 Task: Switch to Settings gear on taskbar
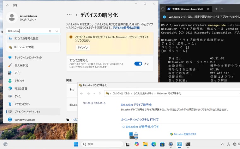[171, 144]
